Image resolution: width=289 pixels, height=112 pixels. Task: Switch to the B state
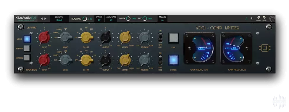tap(251, 19)
